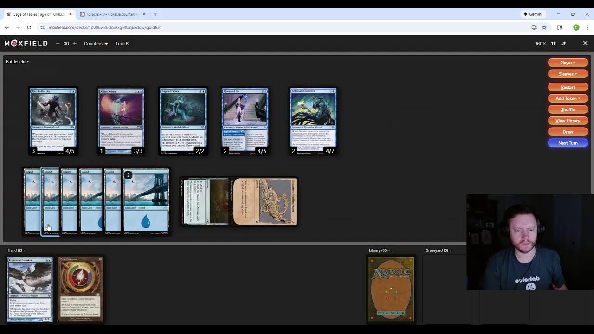Screen dimensions: 594x334
Task: Close the Sage of Fables browser tab
Action: [x=71, y=14]
